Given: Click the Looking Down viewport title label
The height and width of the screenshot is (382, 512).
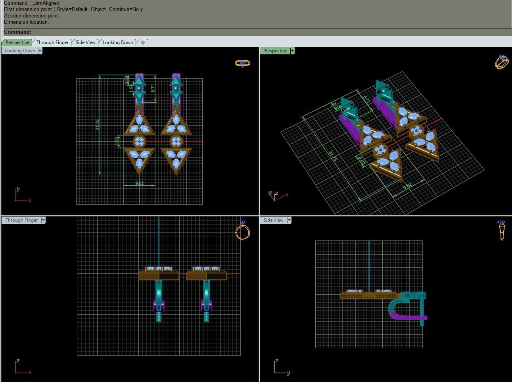Looking at the screenshot, I should [20, 51].
